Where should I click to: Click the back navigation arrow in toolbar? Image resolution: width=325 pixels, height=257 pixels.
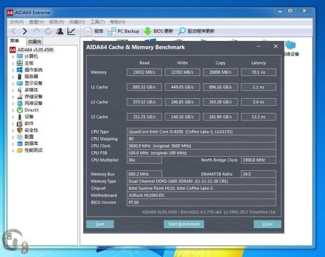14,31
